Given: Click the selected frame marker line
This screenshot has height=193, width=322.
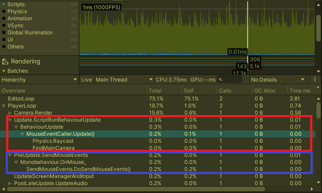Looking at the screenshot, I should [x=248, y=28].
